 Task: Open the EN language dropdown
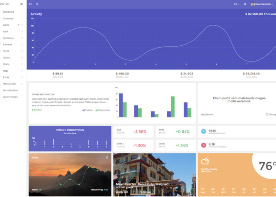tap(237, 4)
